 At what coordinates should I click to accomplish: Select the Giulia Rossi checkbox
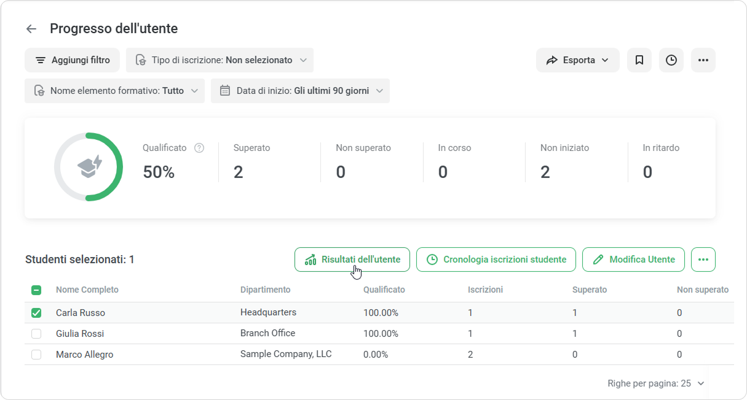[36, 334]
